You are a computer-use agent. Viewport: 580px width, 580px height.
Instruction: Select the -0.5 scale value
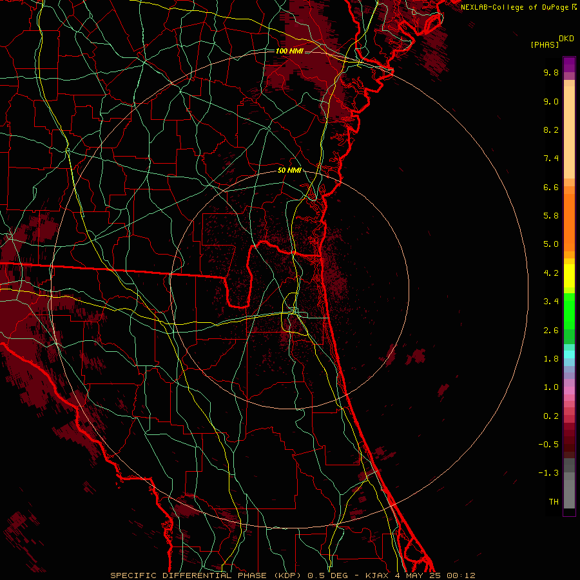tap(548, 445)
